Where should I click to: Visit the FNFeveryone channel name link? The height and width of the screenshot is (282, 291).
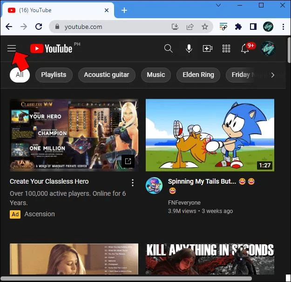point(184,203)
